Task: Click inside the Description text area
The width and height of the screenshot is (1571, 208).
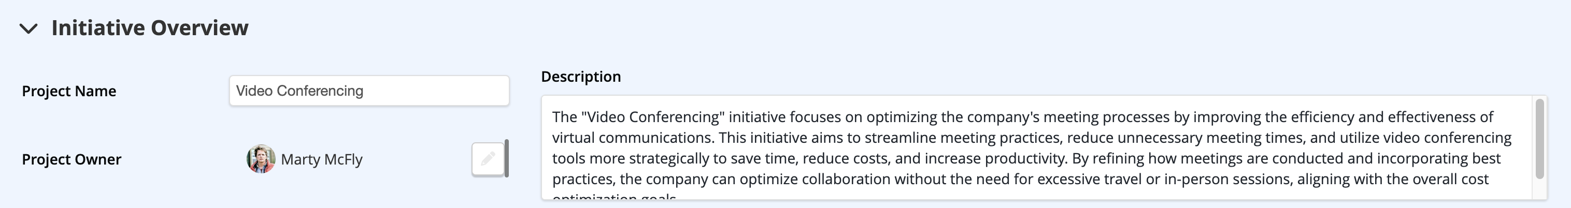Action: [1036, 147]
